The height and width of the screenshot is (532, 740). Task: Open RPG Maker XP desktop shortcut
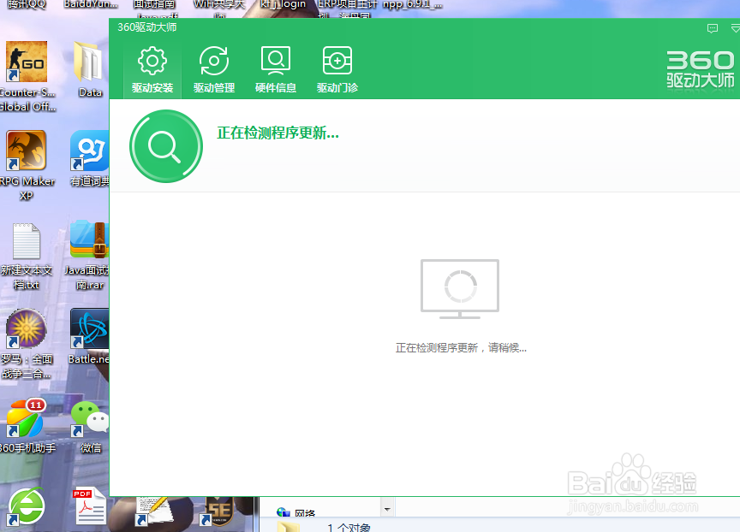[27, 165]
